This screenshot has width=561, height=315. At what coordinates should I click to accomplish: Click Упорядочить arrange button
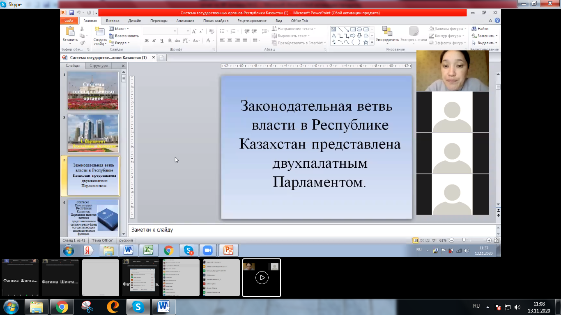pyautogui.click(x=387, y=35)
